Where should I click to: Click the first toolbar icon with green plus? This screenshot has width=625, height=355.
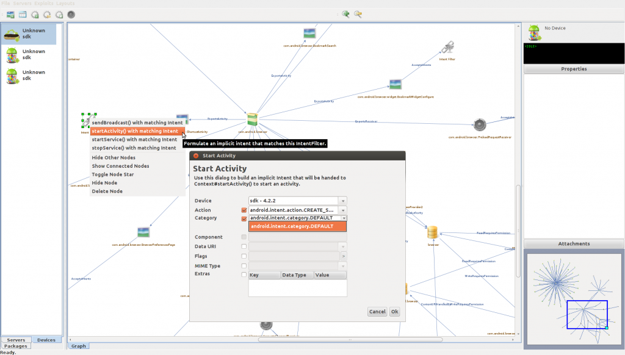point(10,15)
